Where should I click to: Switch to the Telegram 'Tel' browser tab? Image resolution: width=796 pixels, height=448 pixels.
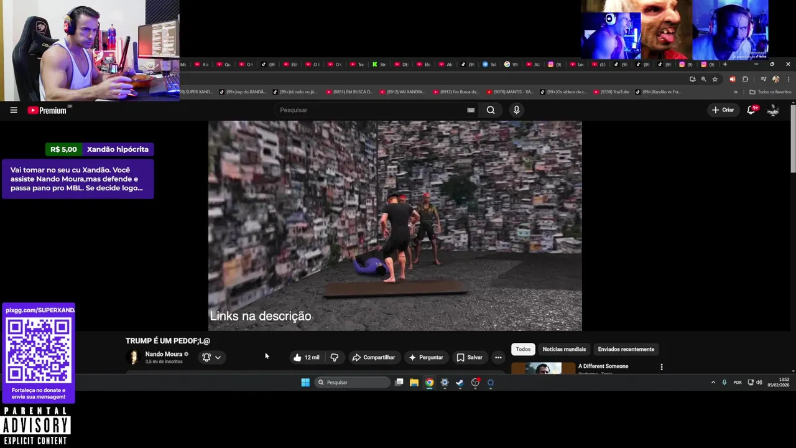point(490,65)
